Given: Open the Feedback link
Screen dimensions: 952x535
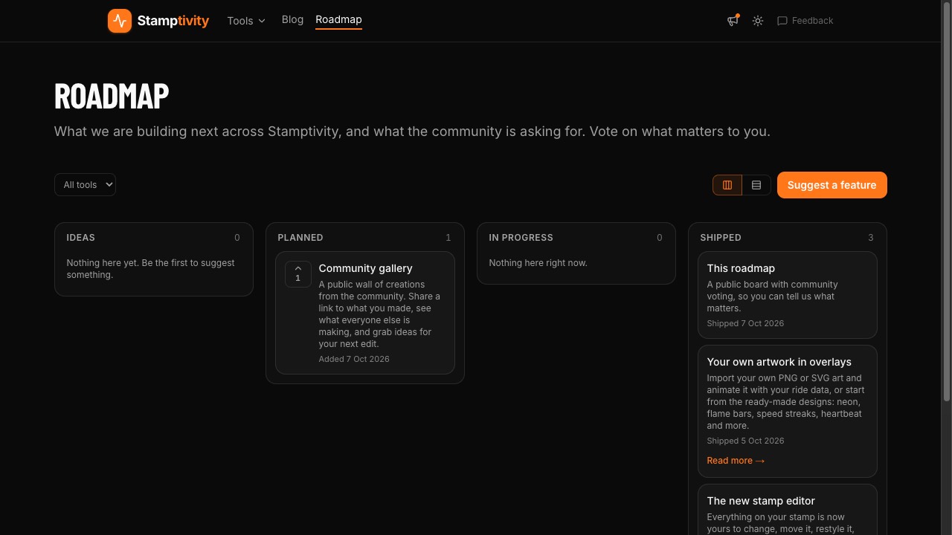Looking at the screenshot, I should click(805, 21).
